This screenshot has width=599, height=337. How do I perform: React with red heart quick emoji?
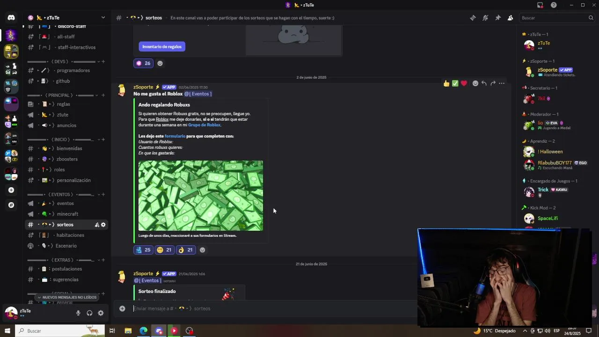tap(464, 83)
